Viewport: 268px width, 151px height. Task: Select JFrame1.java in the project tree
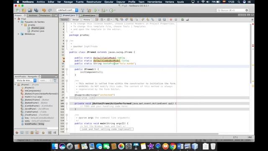click(x=38, y=28)
